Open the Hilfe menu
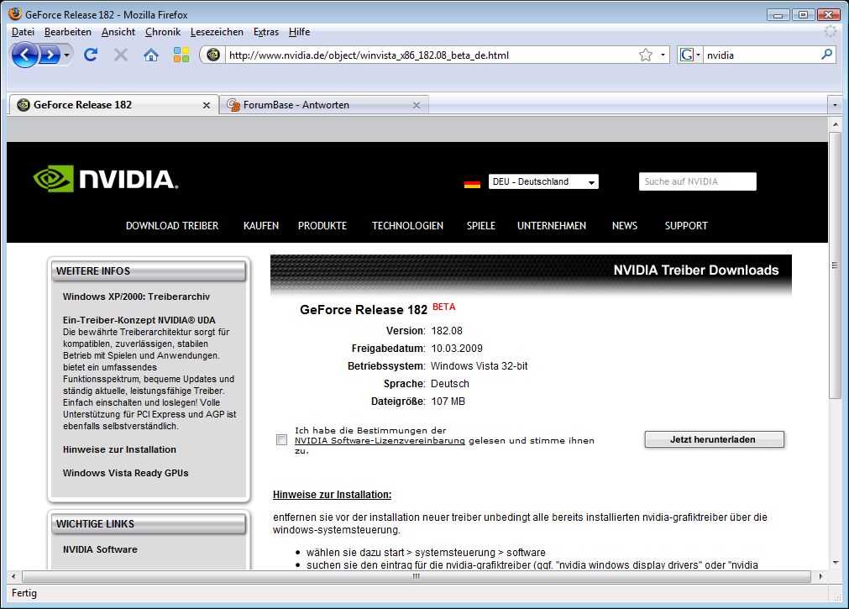Screen dimensions: 849x609 coord(299,32)
